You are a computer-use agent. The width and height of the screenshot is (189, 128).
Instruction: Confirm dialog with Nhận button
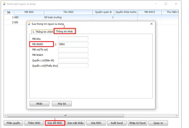tap(39, 104)
